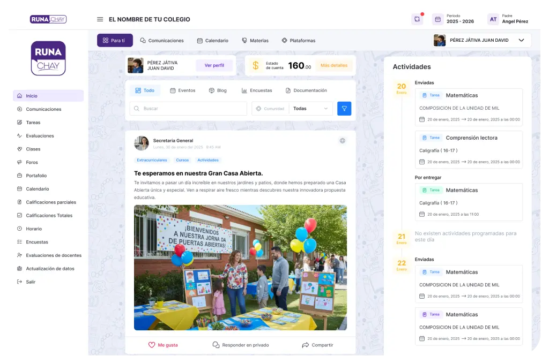This screenshot has height=364, width=549.
Task: Click the calendar icon next to Periodo
Action: click(437, 19)
